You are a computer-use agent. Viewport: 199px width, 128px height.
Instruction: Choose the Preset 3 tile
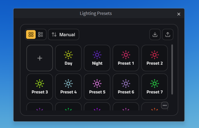click(40, 87)
